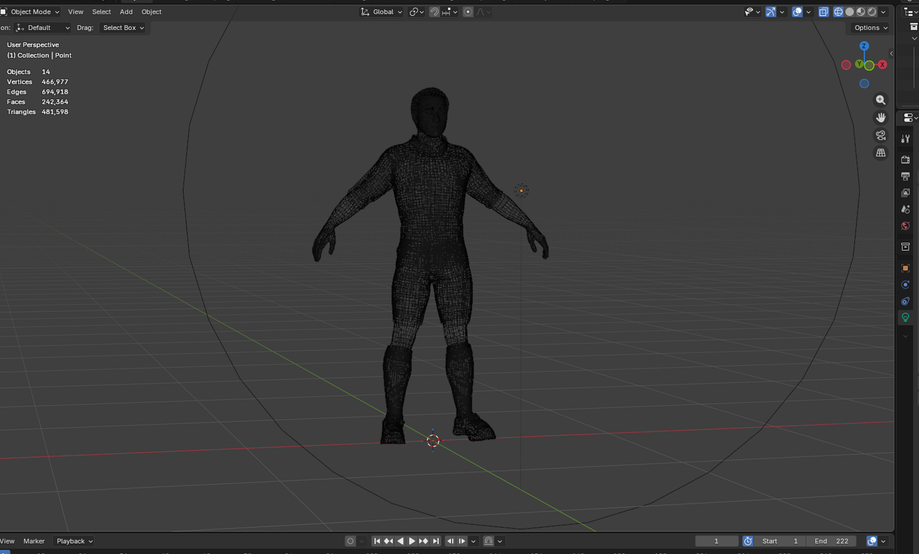
Task: Open the Object Mode dropdown
Action: click(x=30, y=12)
